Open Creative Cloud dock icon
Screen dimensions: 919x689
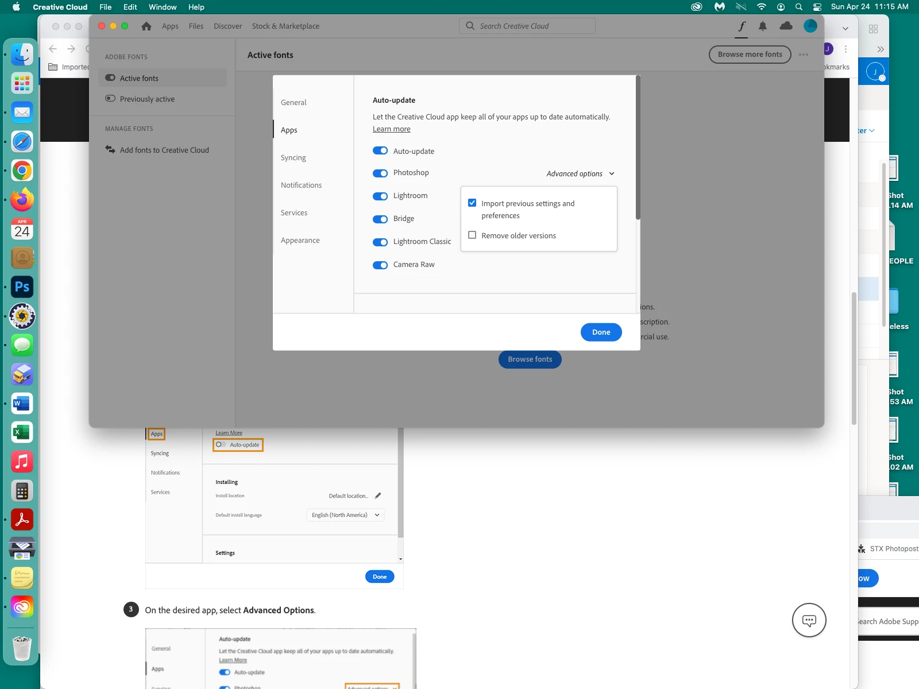click(x=22, y=607)
